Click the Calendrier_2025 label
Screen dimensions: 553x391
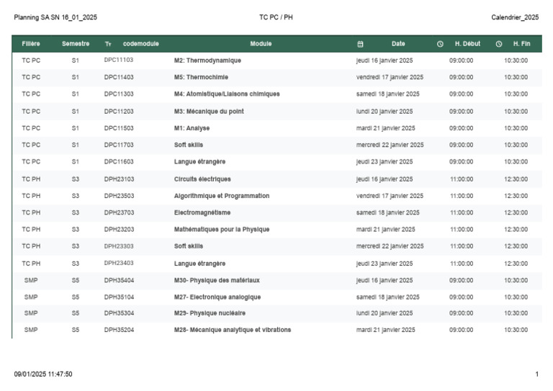515,17
